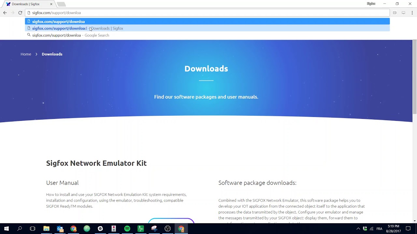Choose the Downloads | Sigfox autocomplete suggestion
Viewport: 417px width, 234px height.
point(207,28)
